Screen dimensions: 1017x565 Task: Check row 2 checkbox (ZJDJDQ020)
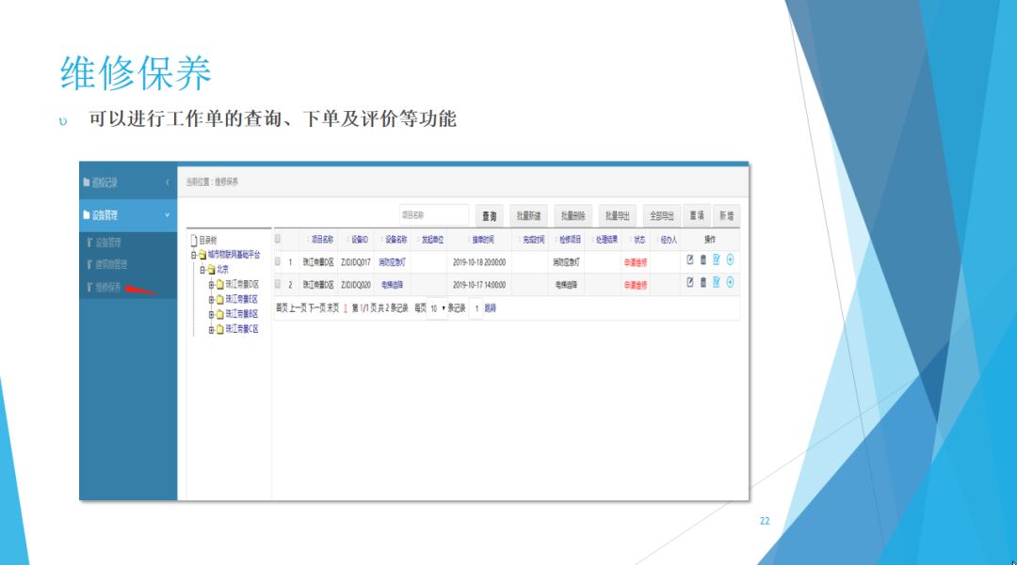[x=278, y=284]
